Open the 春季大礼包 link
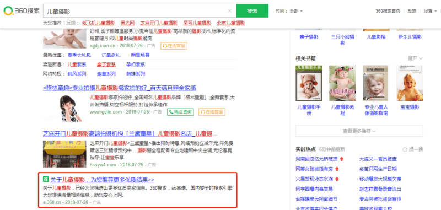This screenshot has height=210, width=441. tap(79, 55)
